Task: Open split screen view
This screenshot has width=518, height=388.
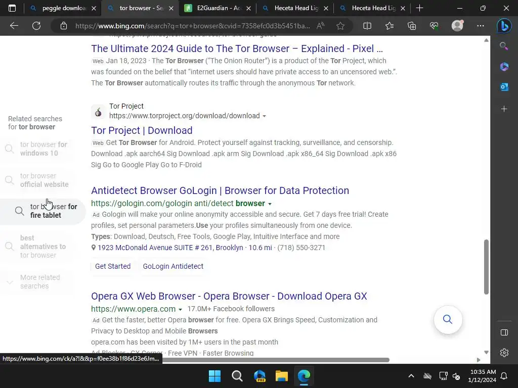Action: click(x=367, y=26)
